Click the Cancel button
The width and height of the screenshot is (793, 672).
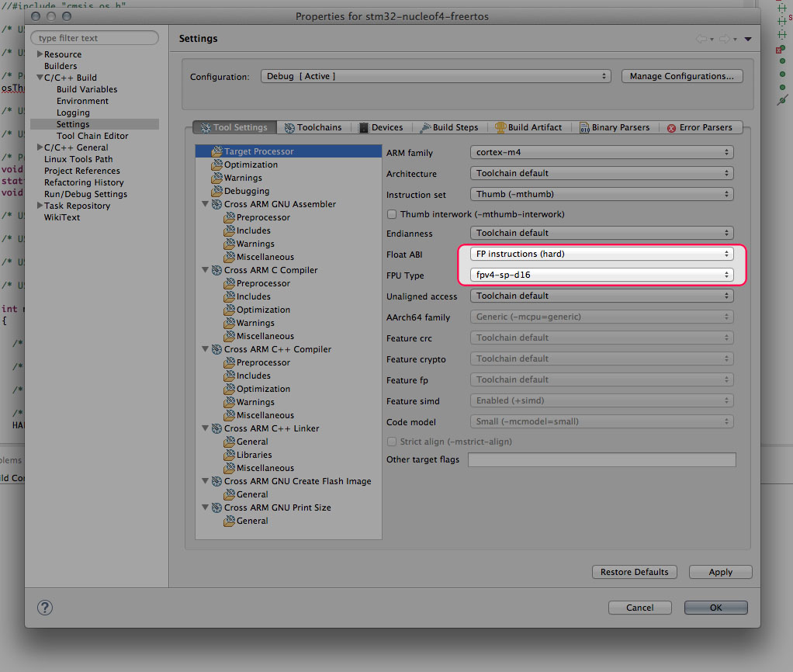(x=640, y=608)
